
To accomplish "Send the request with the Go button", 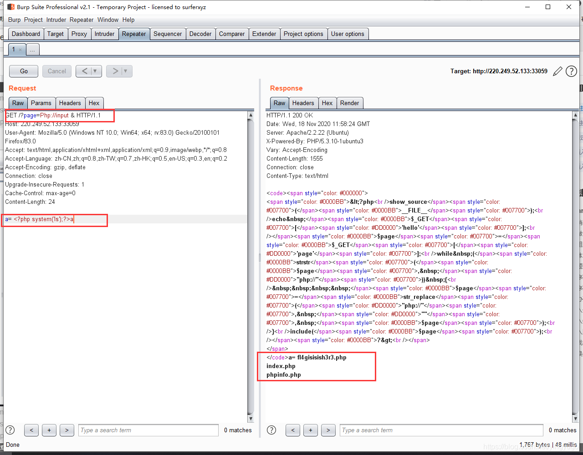I will click(x=24, y=71).
